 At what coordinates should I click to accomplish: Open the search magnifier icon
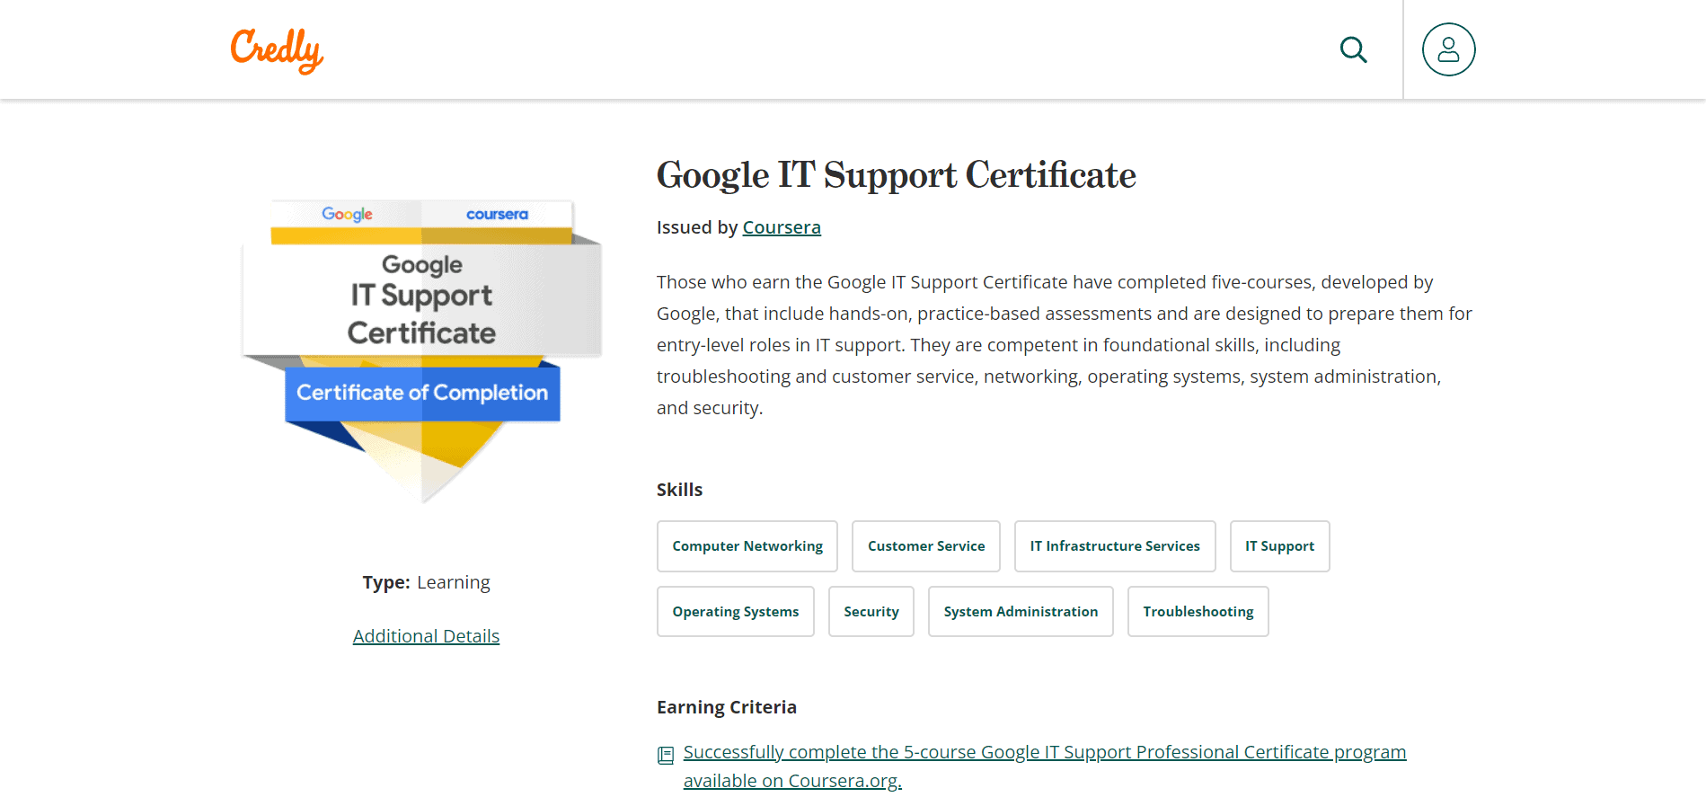tap(1353, 49)
